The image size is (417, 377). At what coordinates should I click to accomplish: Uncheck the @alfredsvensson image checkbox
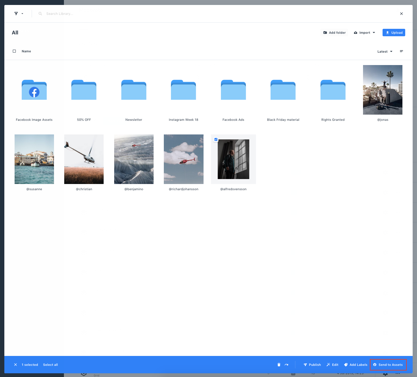coord(216,139)
